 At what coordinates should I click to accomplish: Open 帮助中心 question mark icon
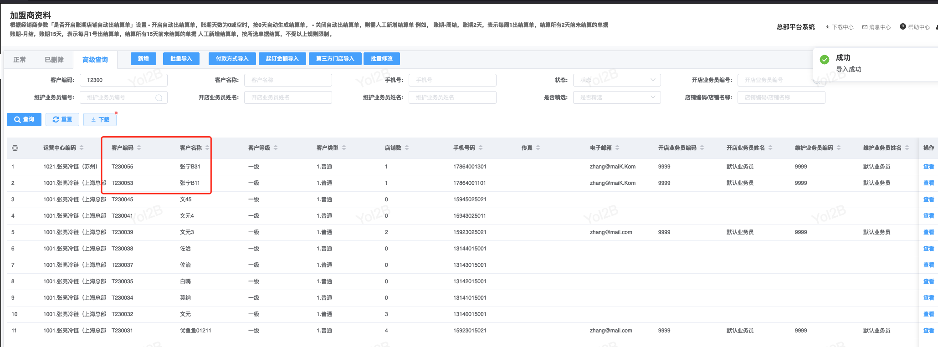[902, 27]
